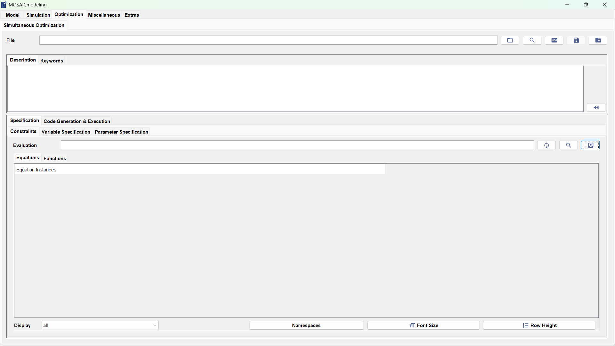
Task: Switch to the Functions tab
Action: pos(55,158)
